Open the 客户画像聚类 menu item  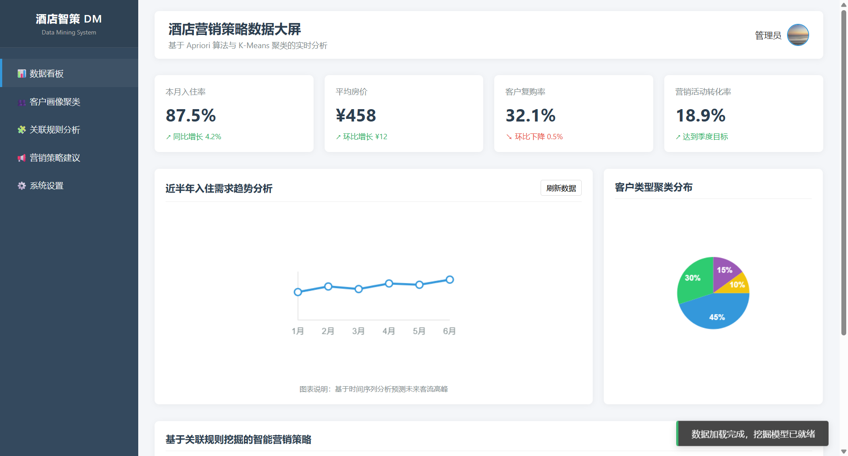55,102
